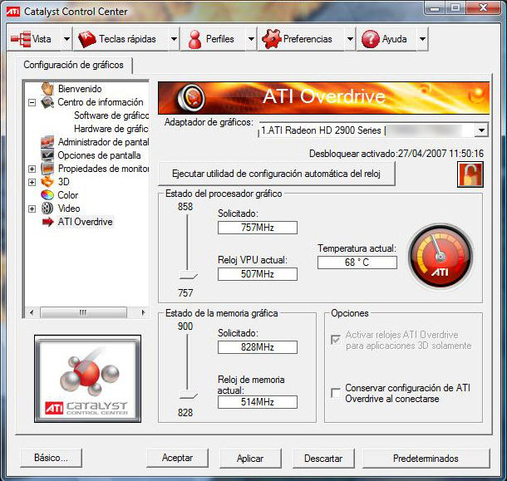Click the Perfiles person icon
Screen dimensions: 507x481
195,39
